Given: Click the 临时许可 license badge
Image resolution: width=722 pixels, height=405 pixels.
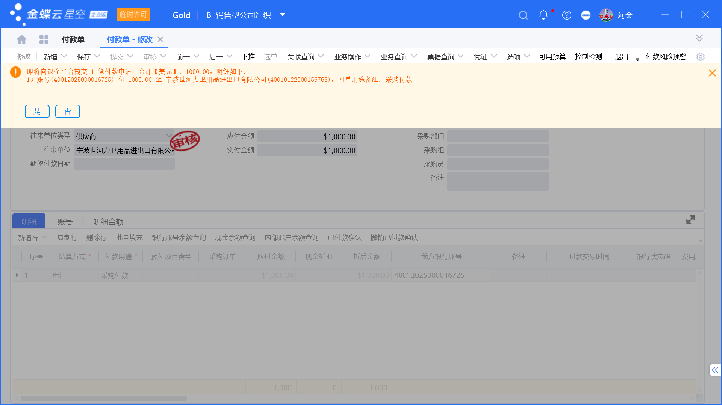Looking at the screenshot, I should (133, 15).
